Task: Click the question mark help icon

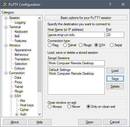Action: 110,4
